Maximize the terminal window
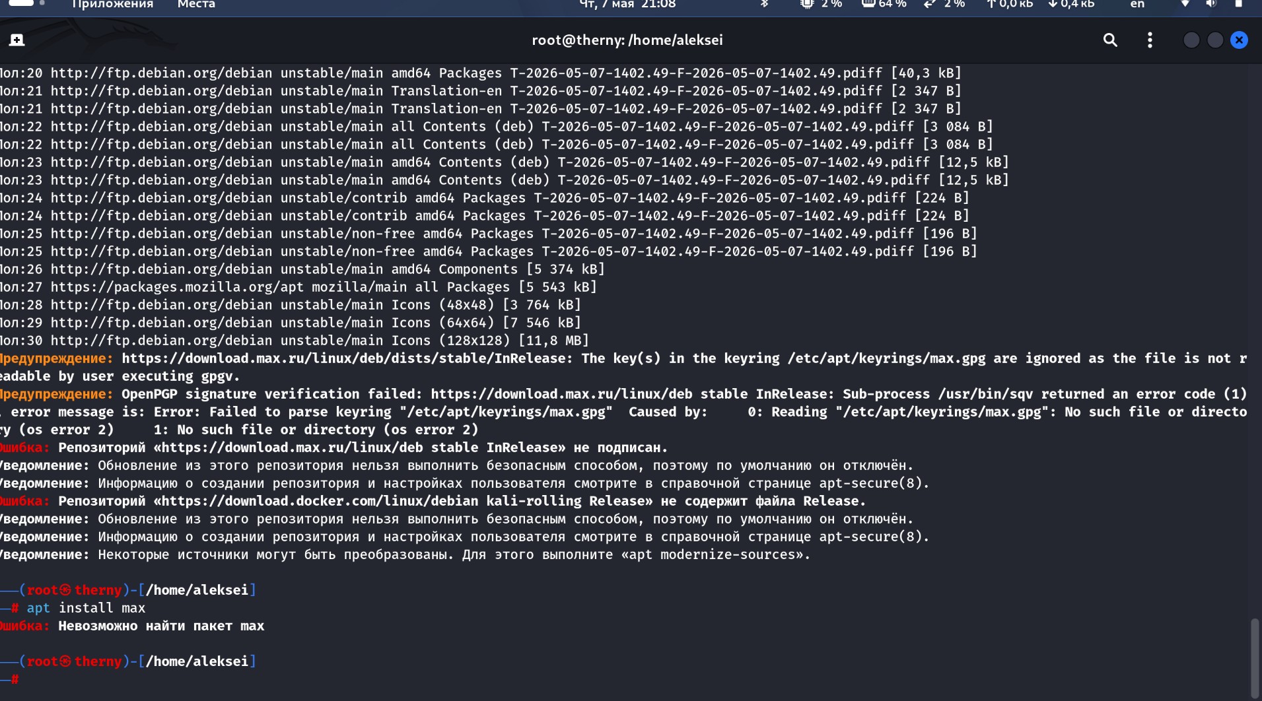 pyautogui.click(x=1215, y=40)
